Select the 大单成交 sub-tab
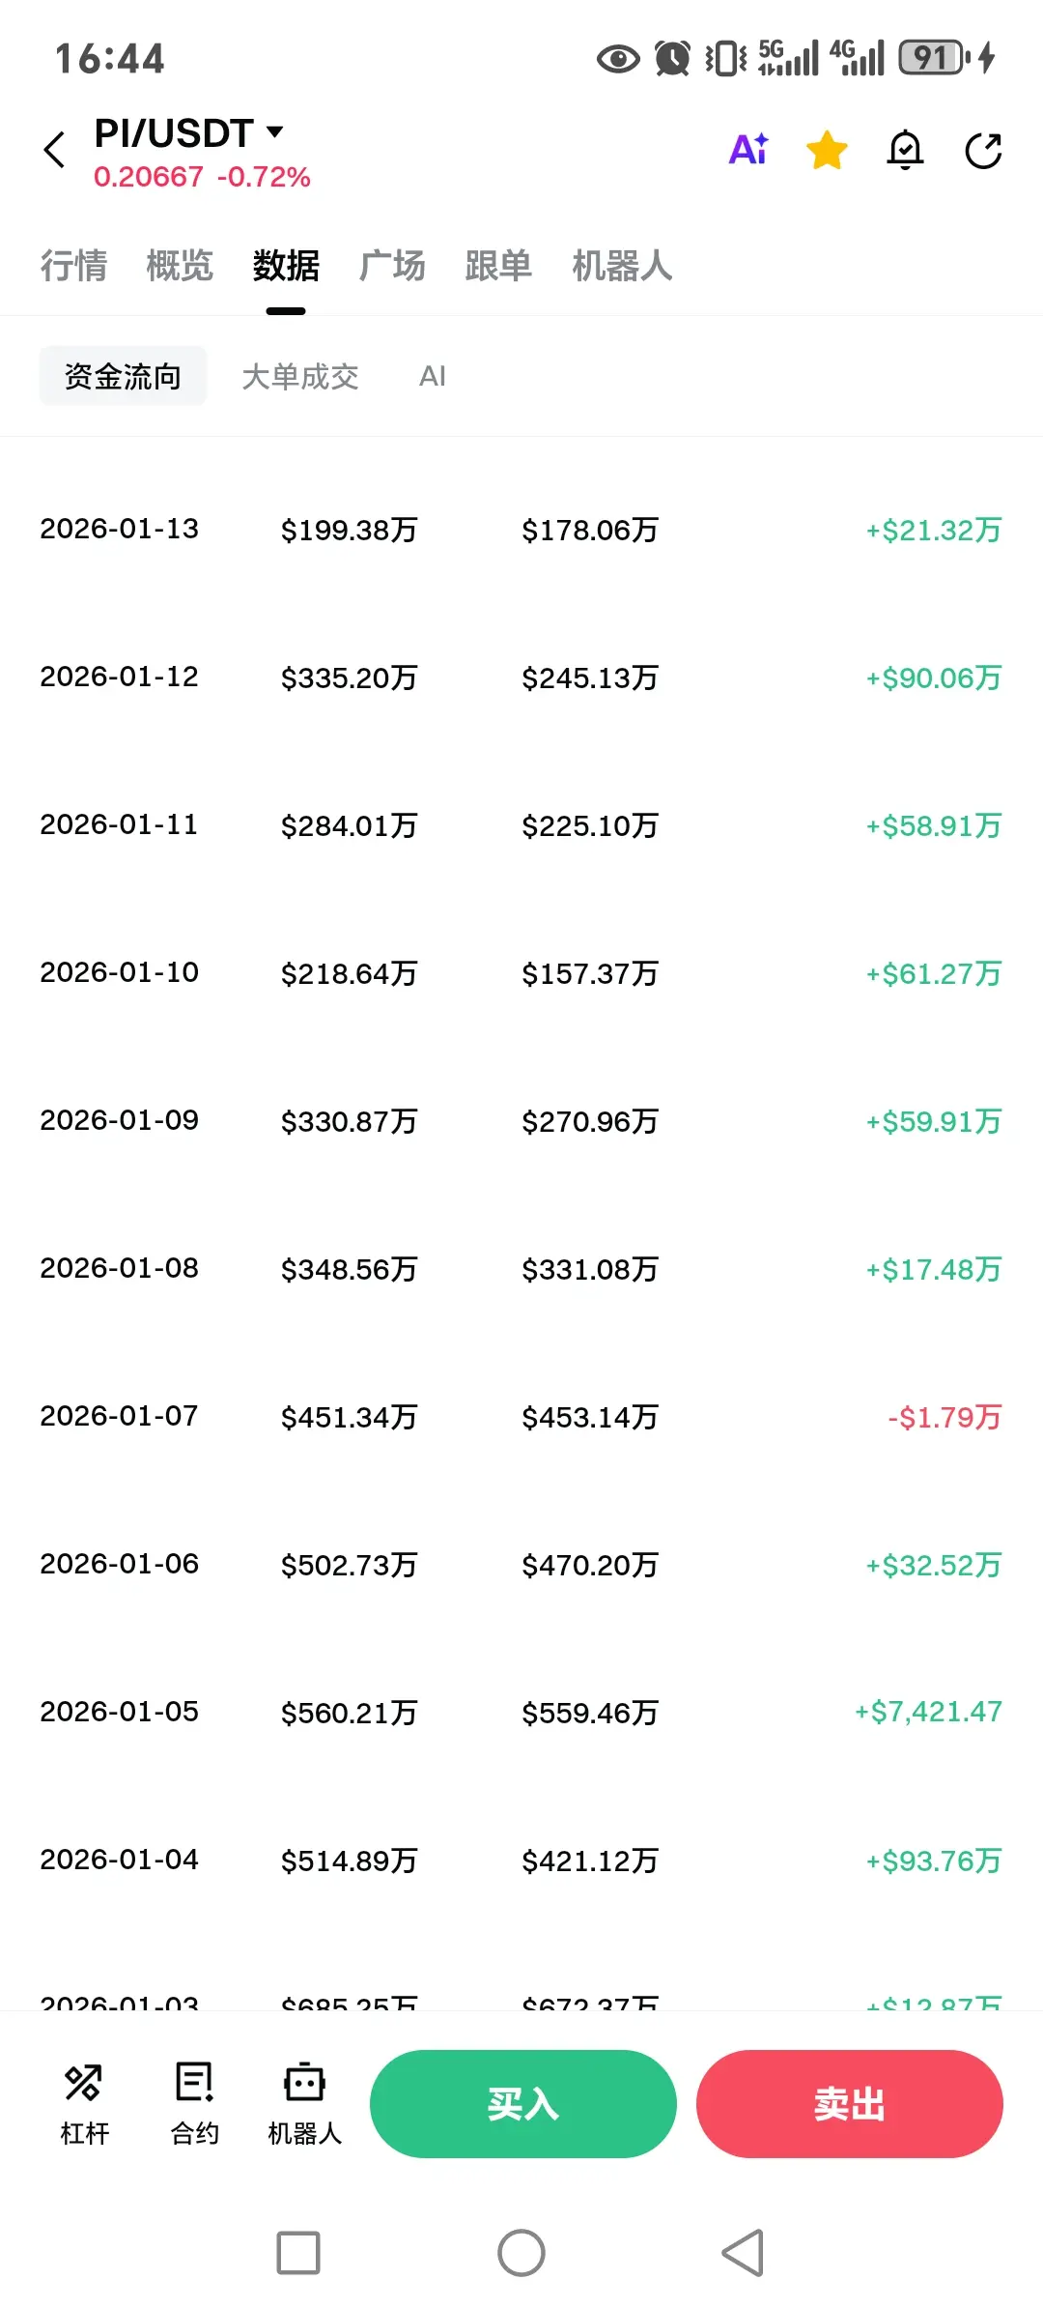This screenshot has height=2308, width=1043. coord(299,376)
